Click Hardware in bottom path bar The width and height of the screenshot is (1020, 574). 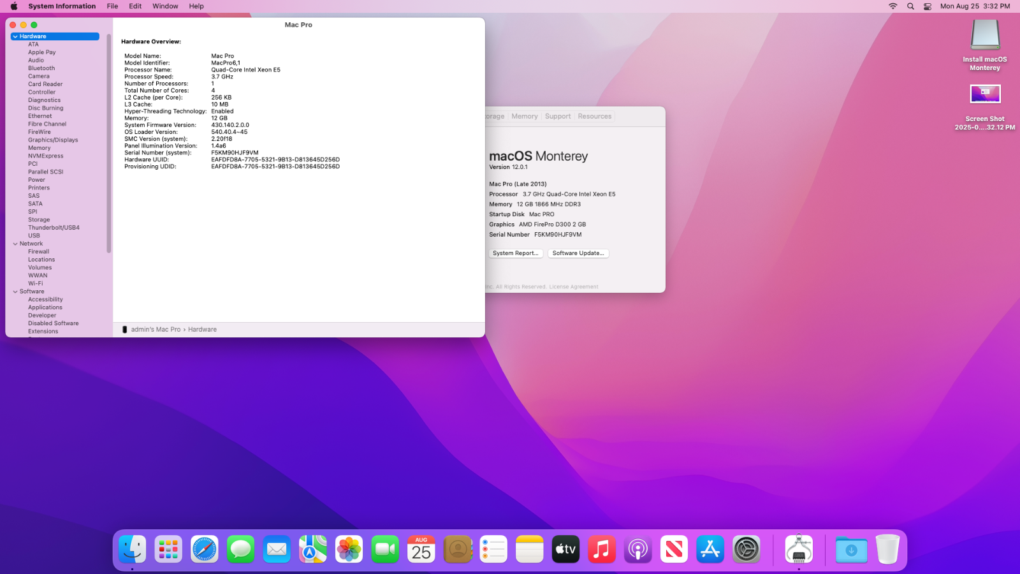coord(202,330)
